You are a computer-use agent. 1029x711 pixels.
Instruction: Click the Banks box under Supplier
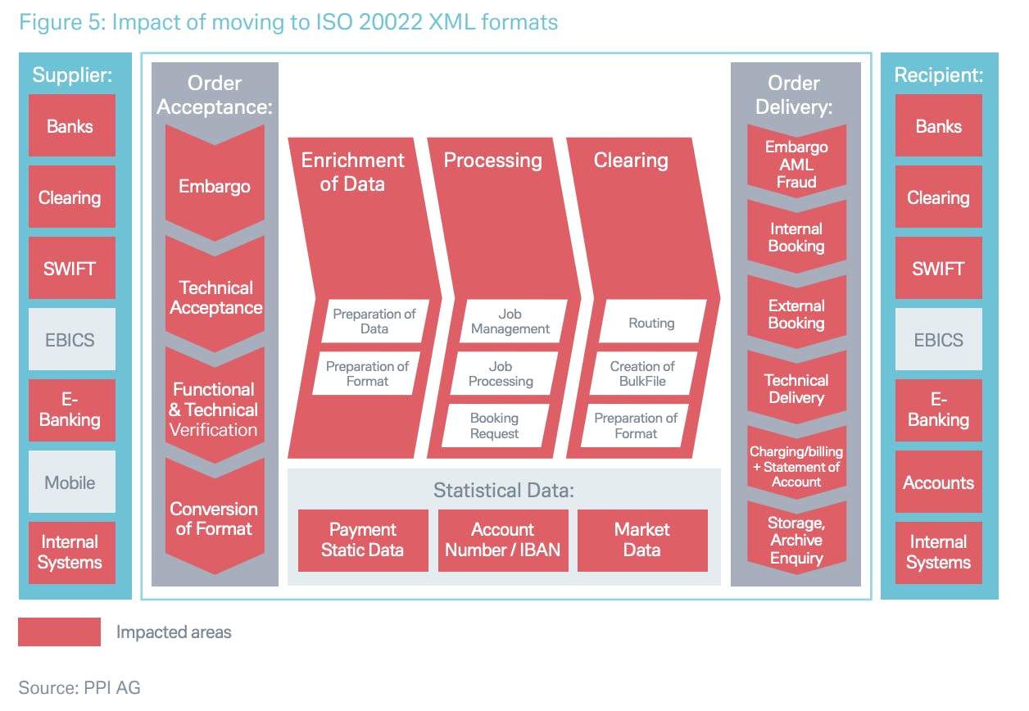71,126
